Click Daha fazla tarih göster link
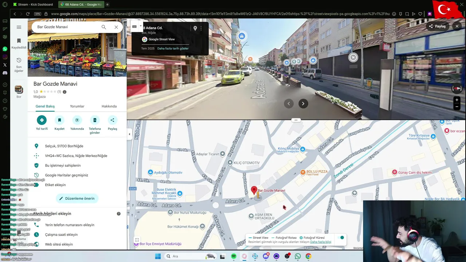Screen dimensions: 466x262 click(x=173, y=48)
